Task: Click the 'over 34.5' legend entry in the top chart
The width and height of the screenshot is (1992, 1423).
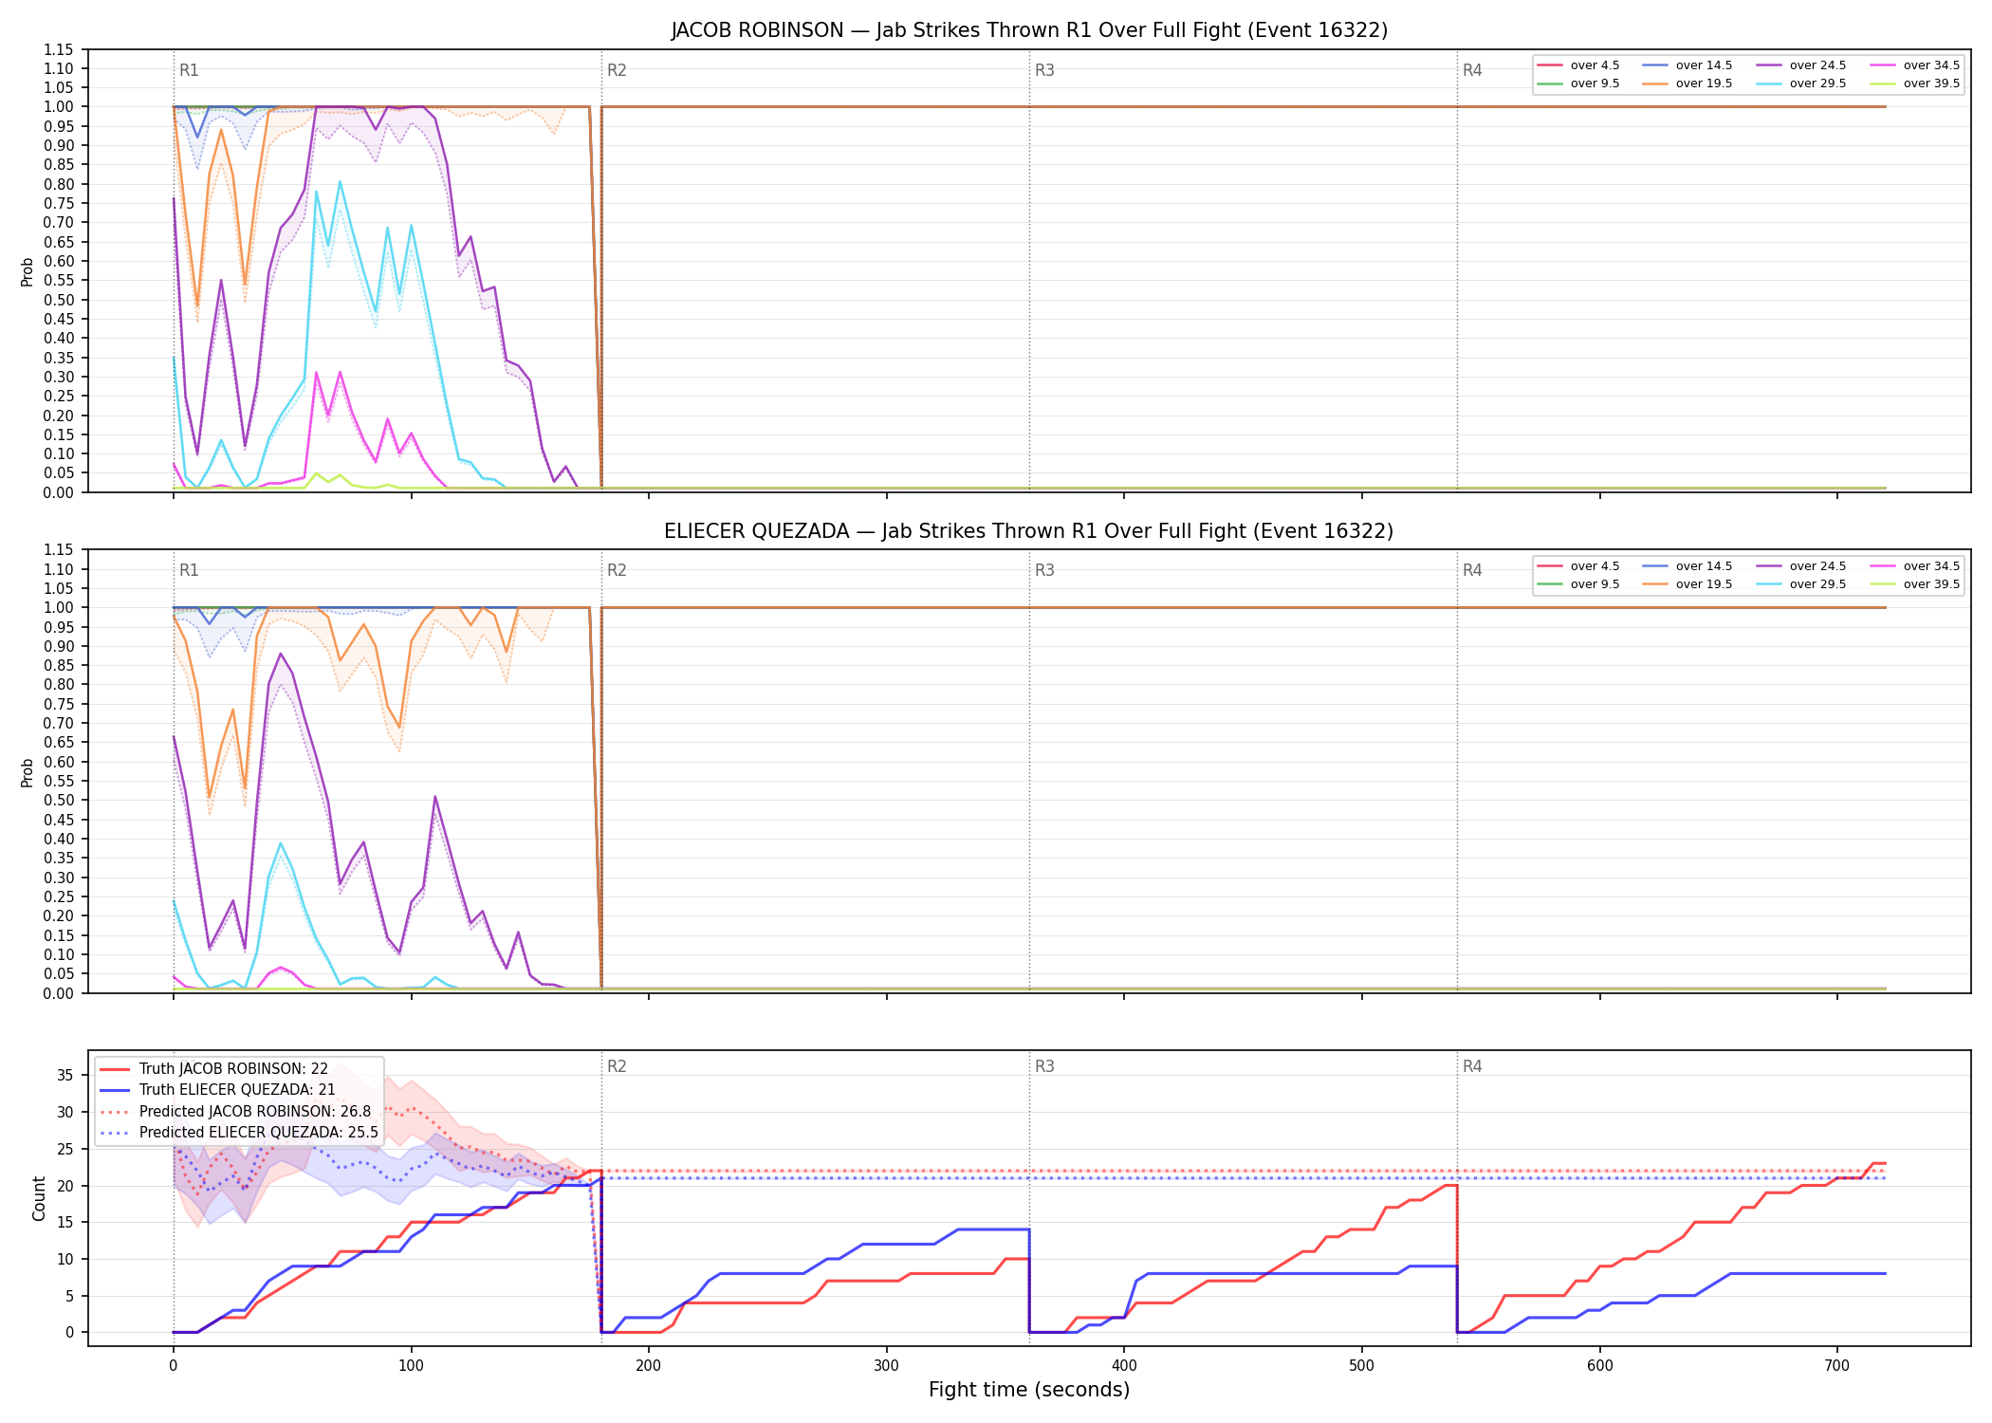Action: 1914,65
